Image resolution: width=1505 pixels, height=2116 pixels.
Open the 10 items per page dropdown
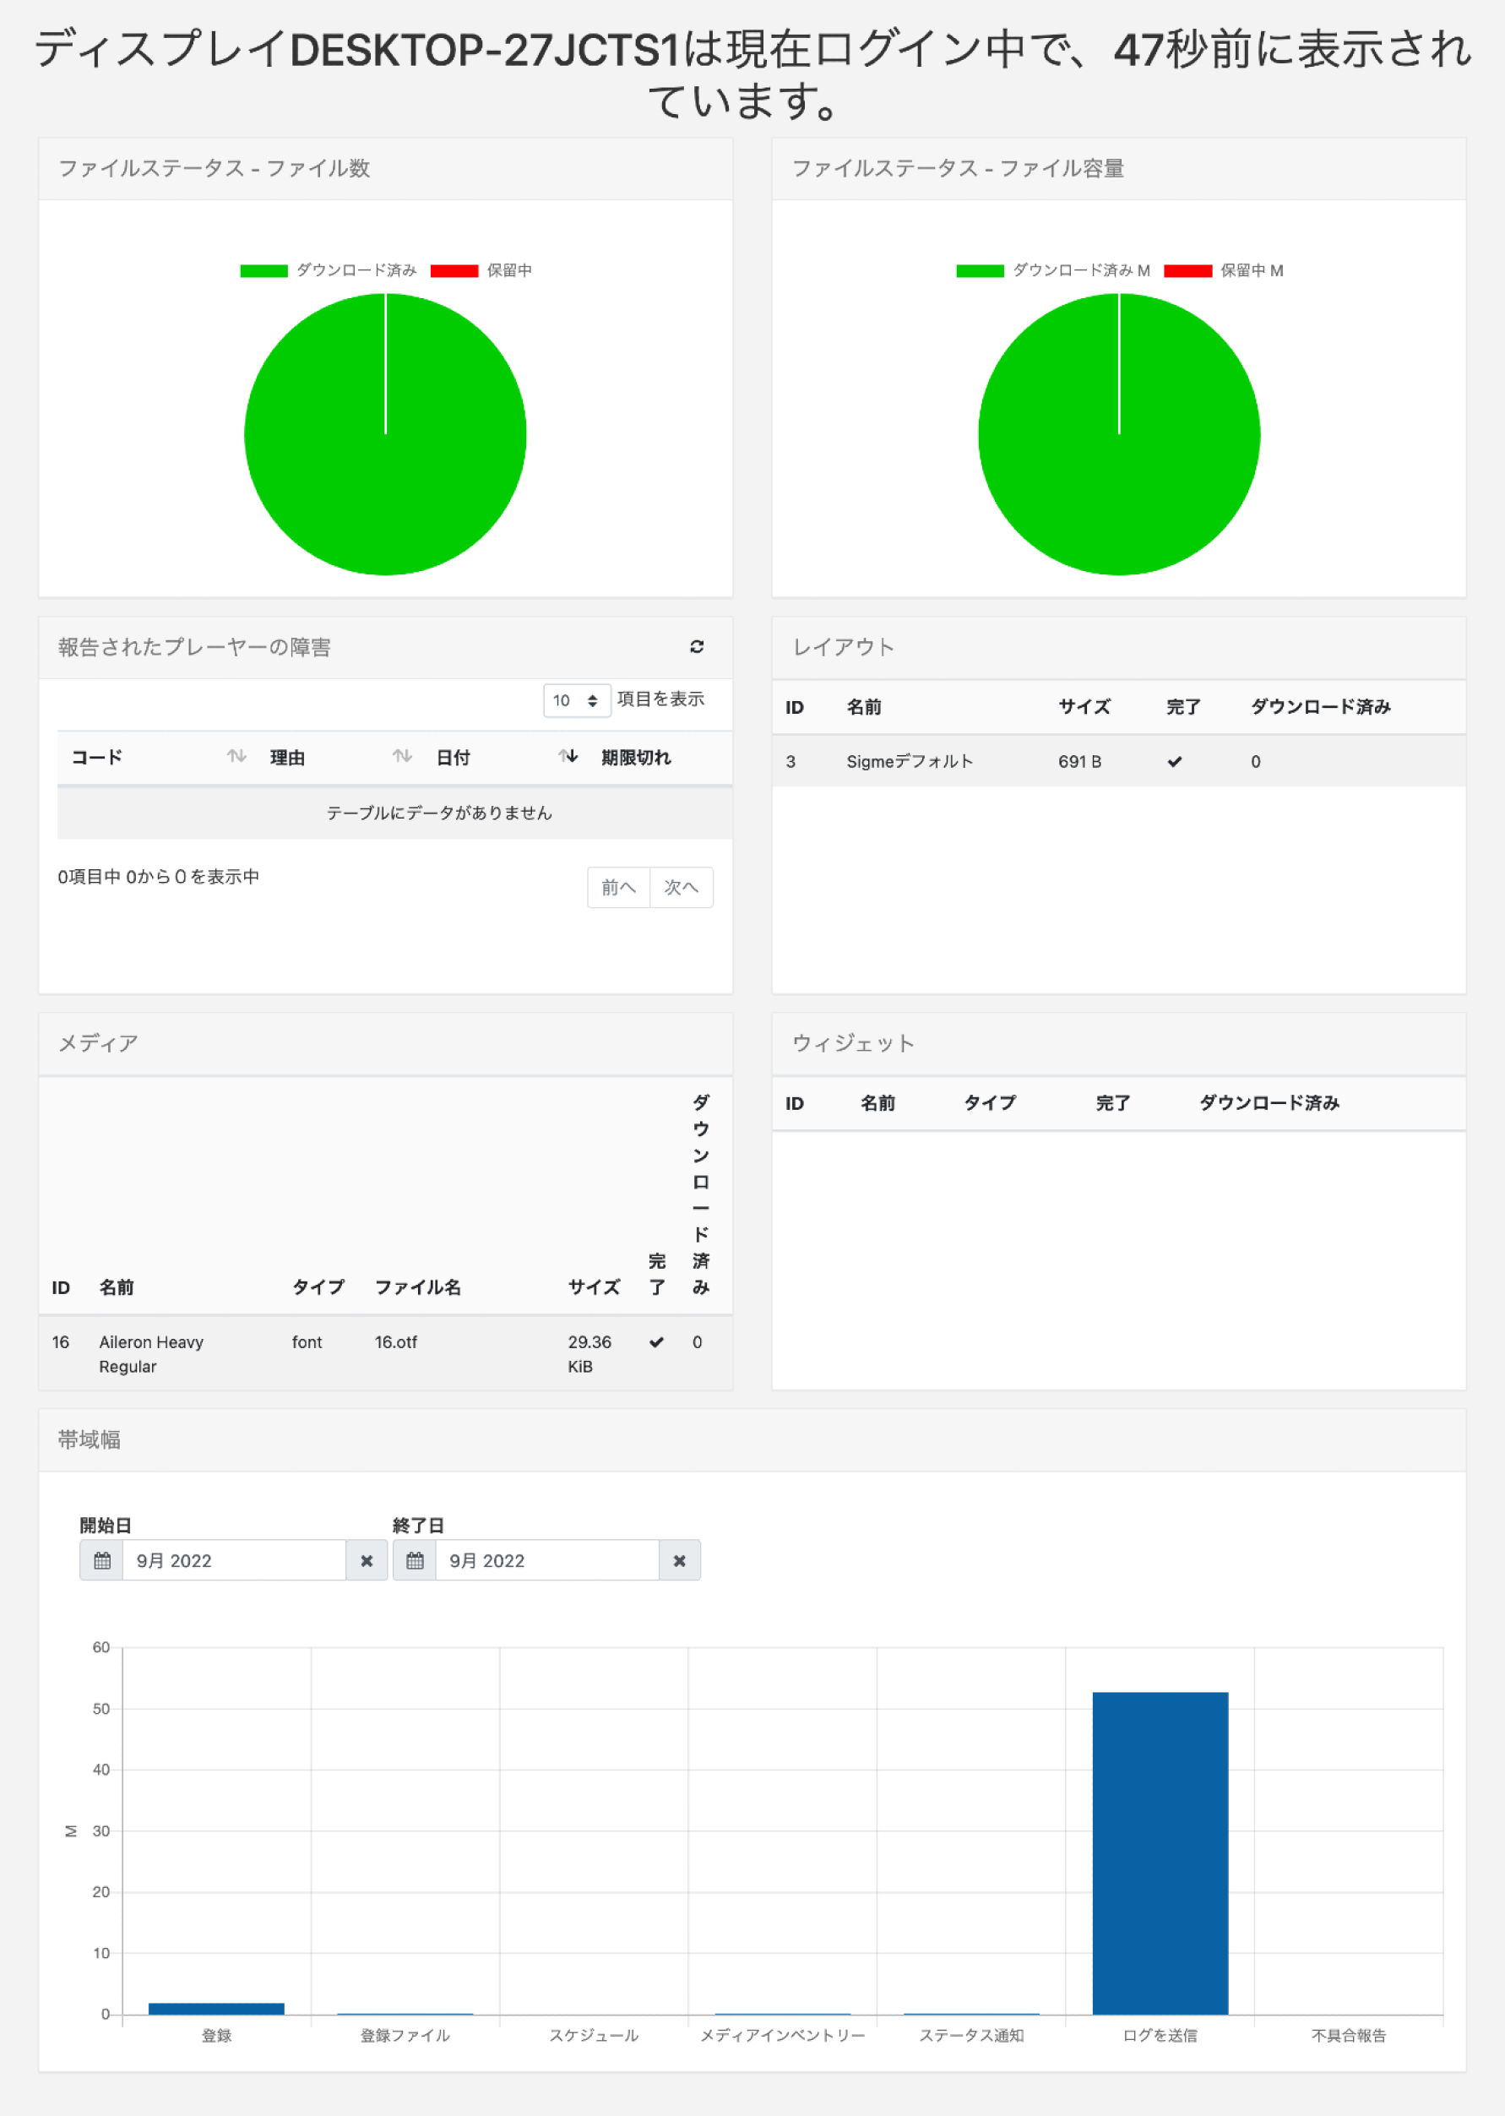coord(575,699)
